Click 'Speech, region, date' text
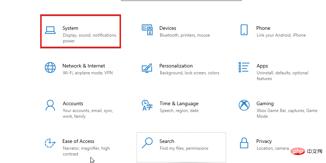This screenshot has height=163, width=326. coord(179,111)
